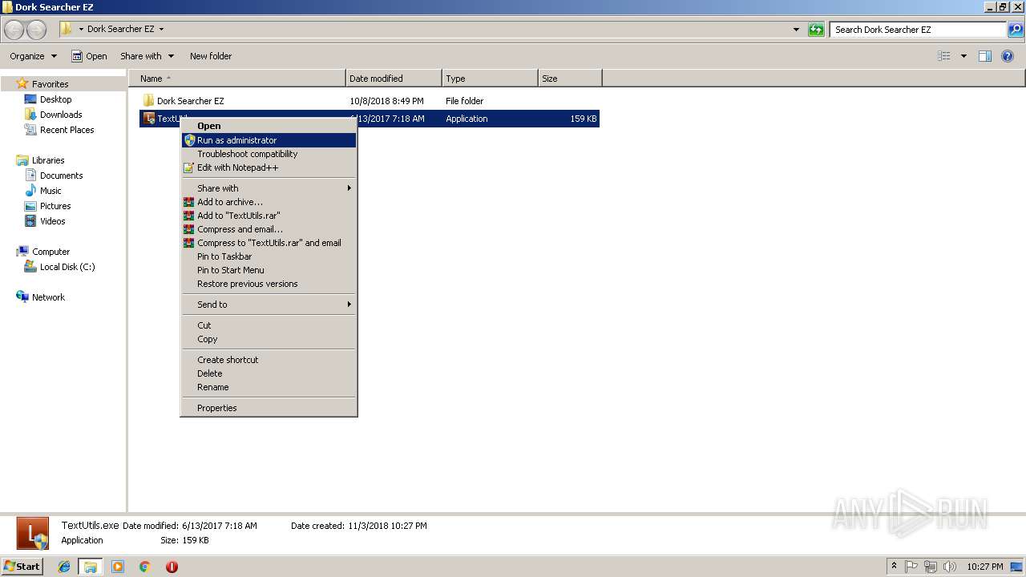Viewport: 1026px width, 577px height.
Task: Choose Open from the context menu
Action: point(269,126)
